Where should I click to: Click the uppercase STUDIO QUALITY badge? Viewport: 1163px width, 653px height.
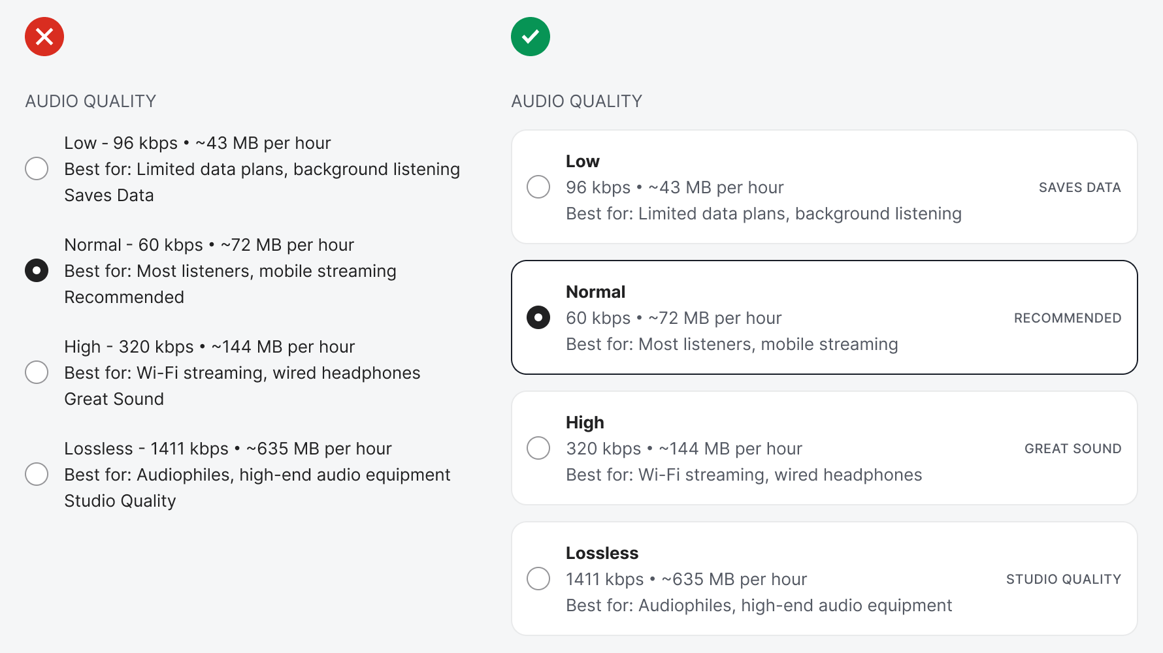1063,579
